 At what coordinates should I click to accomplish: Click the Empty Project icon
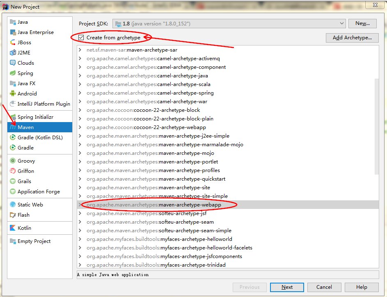tap(13, 241)
